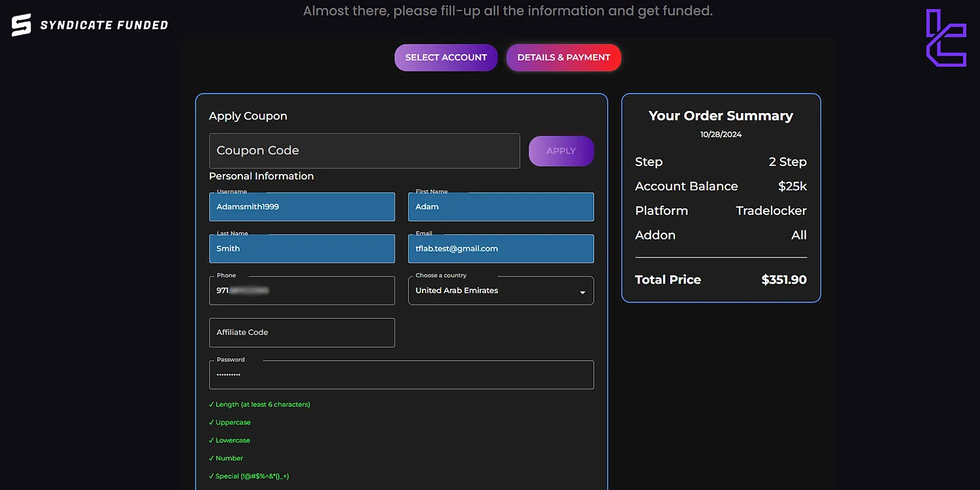Click the Lowercase requirement indicator
This screenshot has height=490, width=980.
(230, 440)
